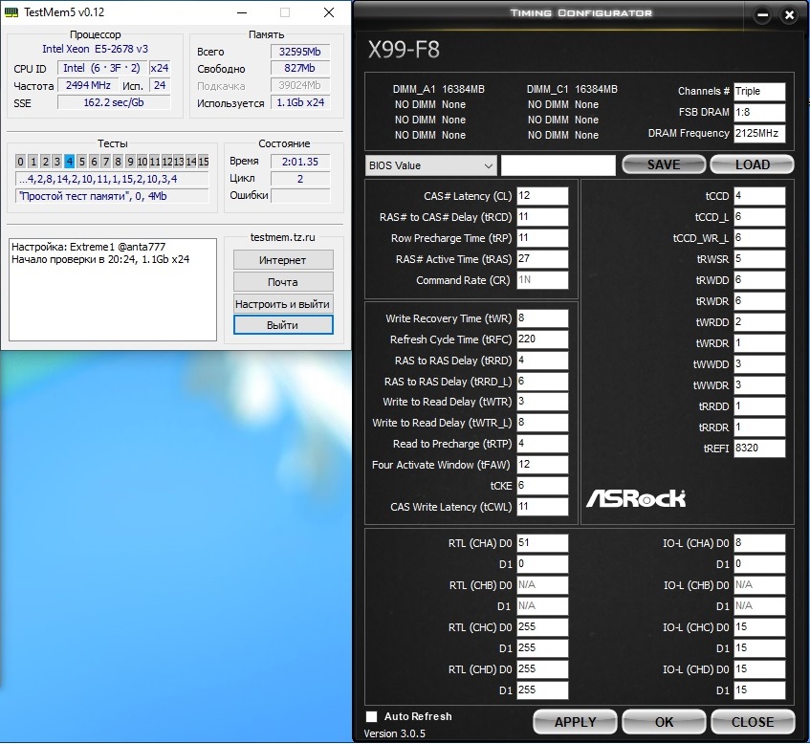Click the tCCD_WR_L value field
The image size is (810, 744).
(759, 238)
